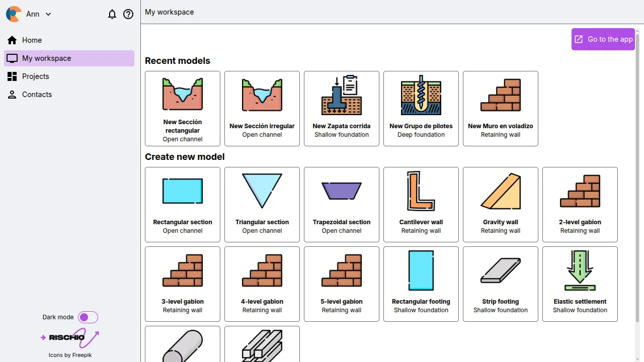Open Projects in the sidebar
This screenshot has width=644, height=362.
(35, 76)
